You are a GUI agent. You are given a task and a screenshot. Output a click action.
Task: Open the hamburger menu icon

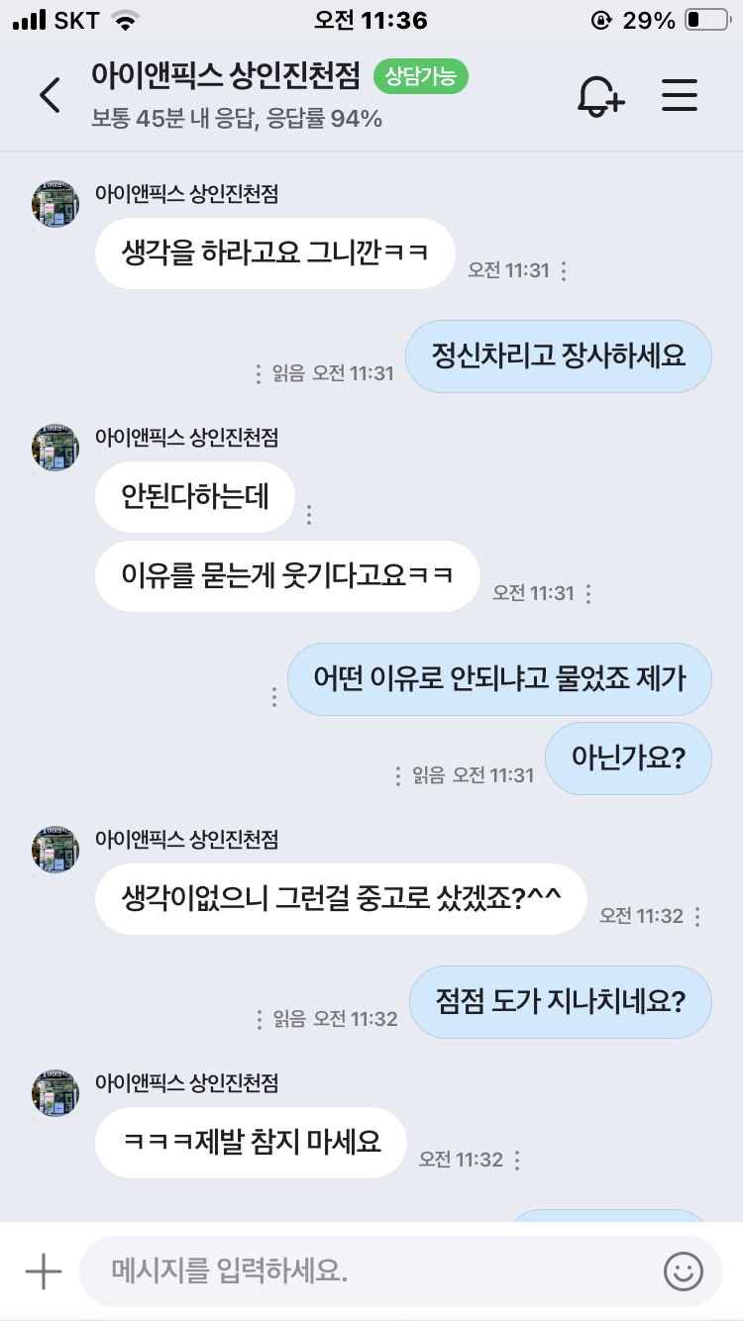(x=680, y=95)
